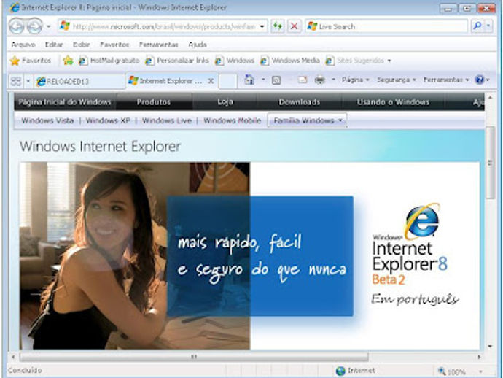Open the Exibir menu

(x=81, y=45)
